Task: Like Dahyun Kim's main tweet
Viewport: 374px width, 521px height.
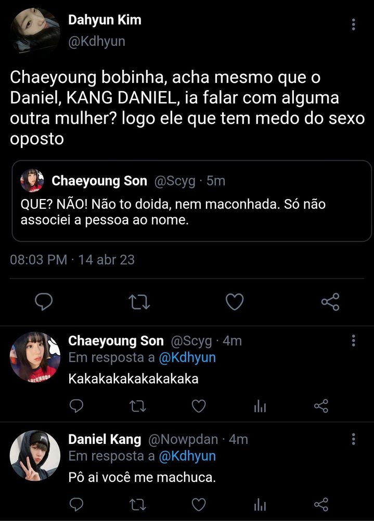Action: point(235,302)
